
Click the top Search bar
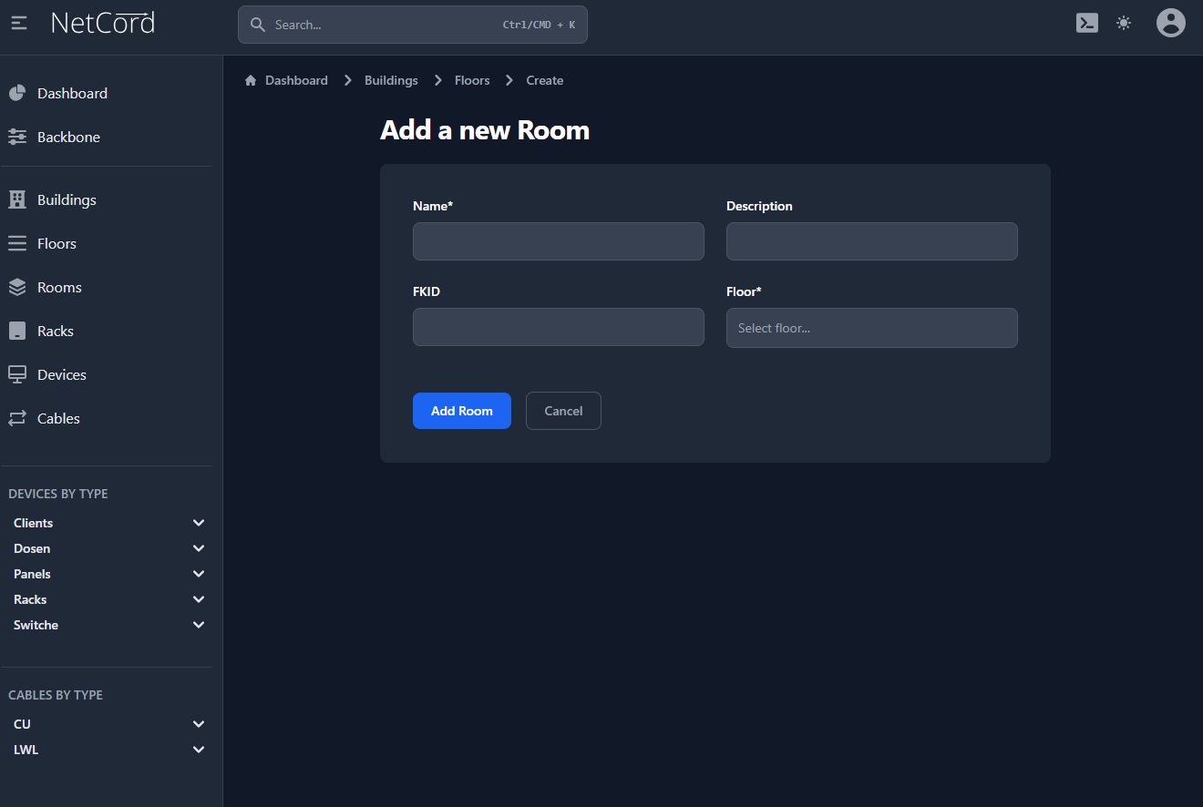[x=412, y=25]
